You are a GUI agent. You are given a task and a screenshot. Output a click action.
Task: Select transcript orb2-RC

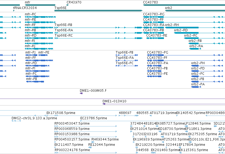[x=204, y=38]
